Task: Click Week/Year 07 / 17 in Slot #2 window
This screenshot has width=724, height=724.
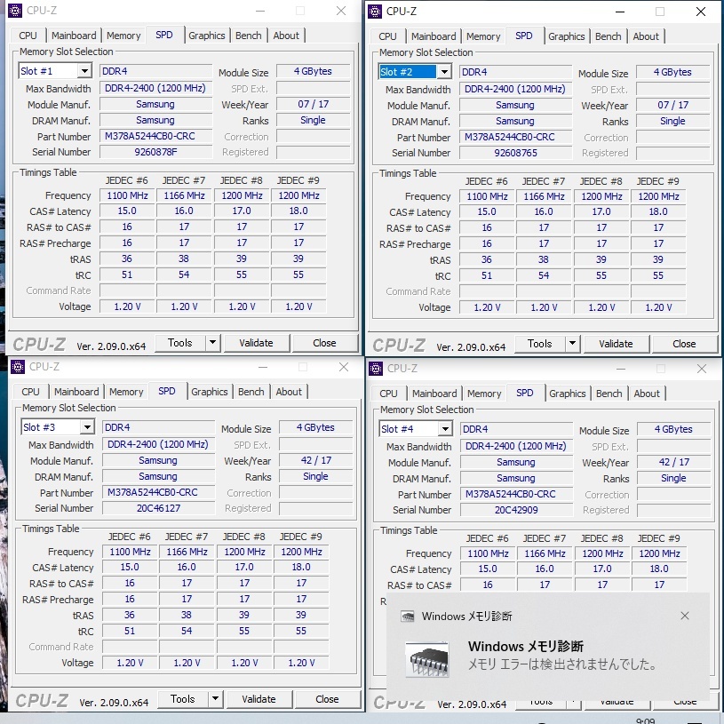Action: (x=672, y=105)
